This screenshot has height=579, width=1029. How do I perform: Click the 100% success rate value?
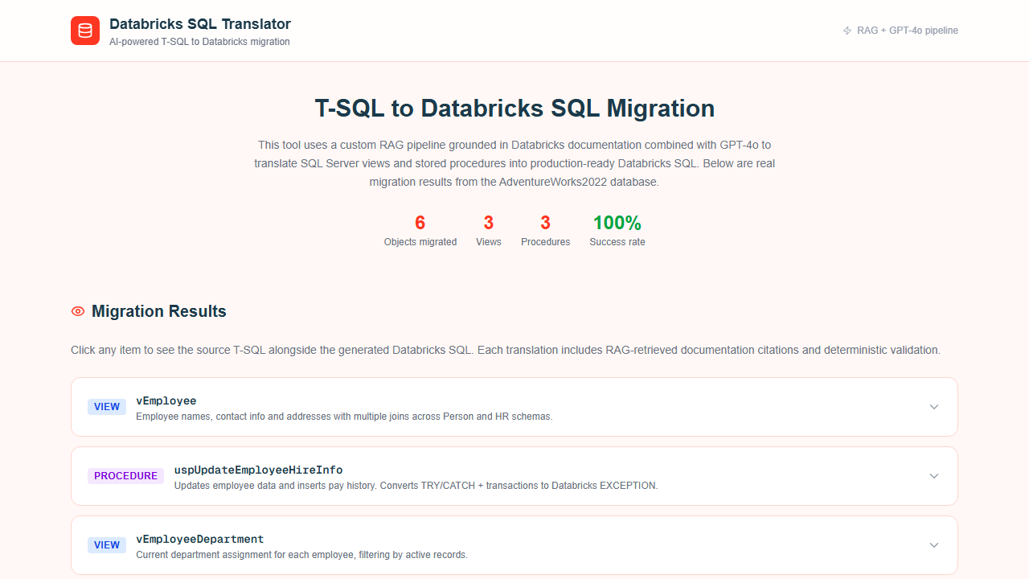pos(617,223)
